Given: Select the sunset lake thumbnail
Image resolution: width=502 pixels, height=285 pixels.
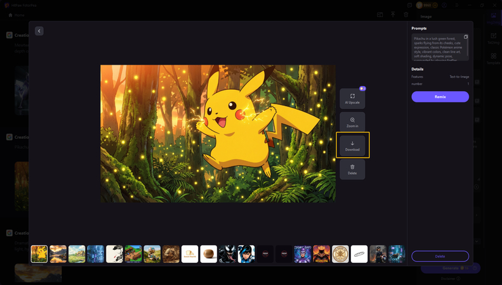Looking at the screenshot, I should 58,254.
